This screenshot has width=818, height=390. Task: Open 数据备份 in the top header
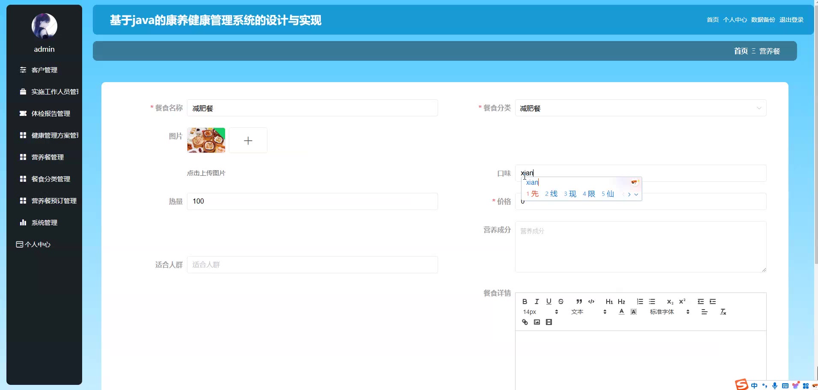coord(763,20)
